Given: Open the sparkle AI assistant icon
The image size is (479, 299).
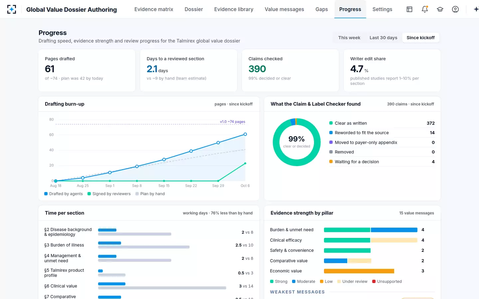Looking at the screenshot, I should (476, 9).
